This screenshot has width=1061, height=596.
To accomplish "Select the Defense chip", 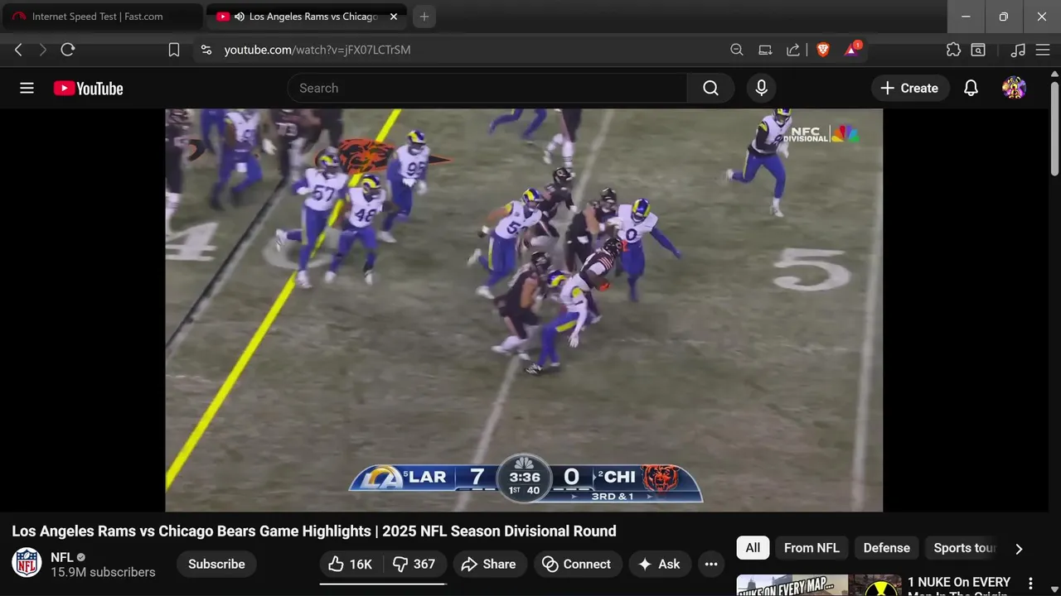I will (x=886, y=547).
